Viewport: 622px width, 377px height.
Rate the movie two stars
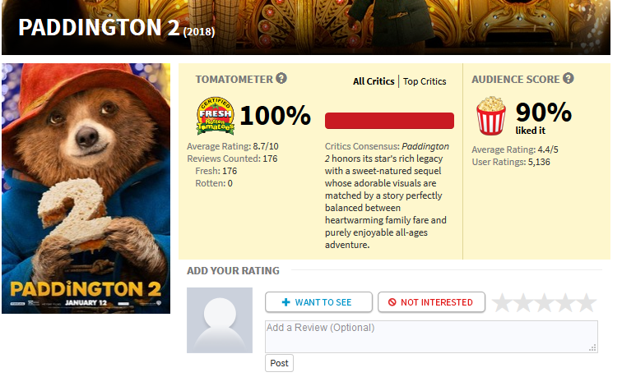(523, 302)
